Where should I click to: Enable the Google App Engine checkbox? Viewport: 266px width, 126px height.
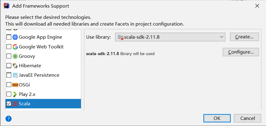point(9,37)
